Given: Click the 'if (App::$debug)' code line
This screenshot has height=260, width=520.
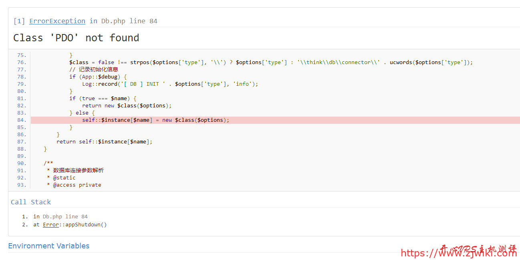Looking at the screenshot, I should 98,77.
